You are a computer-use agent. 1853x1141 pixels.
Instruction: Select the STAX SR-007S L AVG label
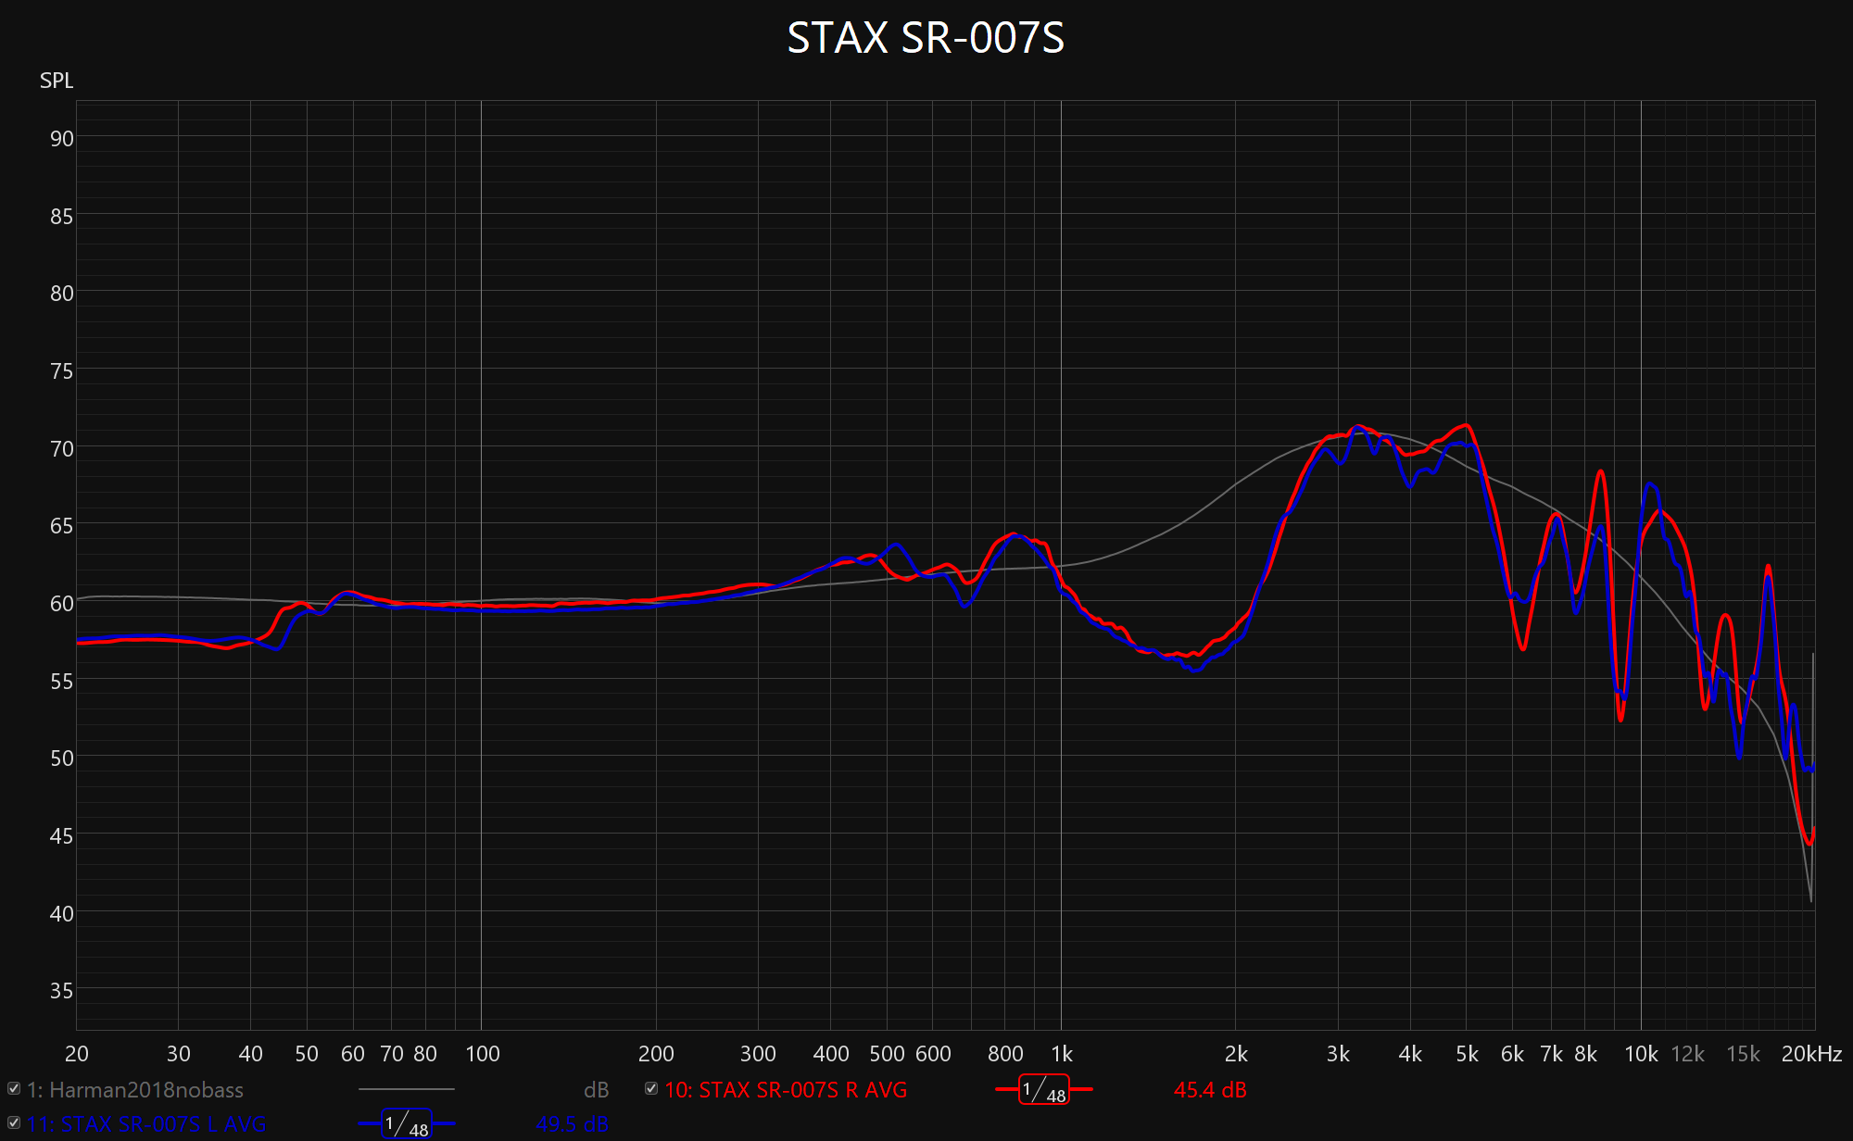click(146, 1124)
